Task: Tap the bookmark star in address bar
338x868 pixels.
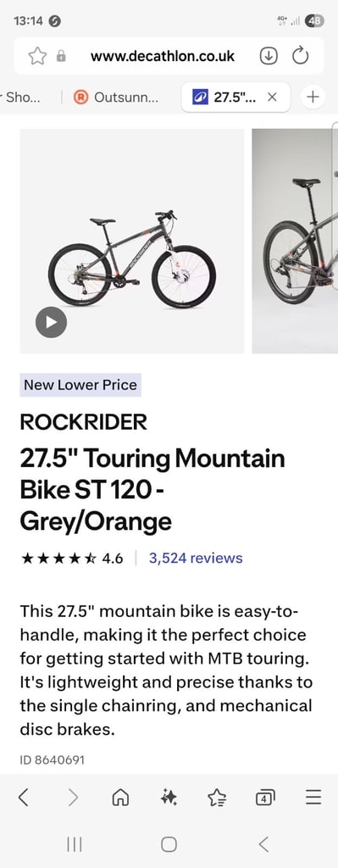Action: (37, 56)
